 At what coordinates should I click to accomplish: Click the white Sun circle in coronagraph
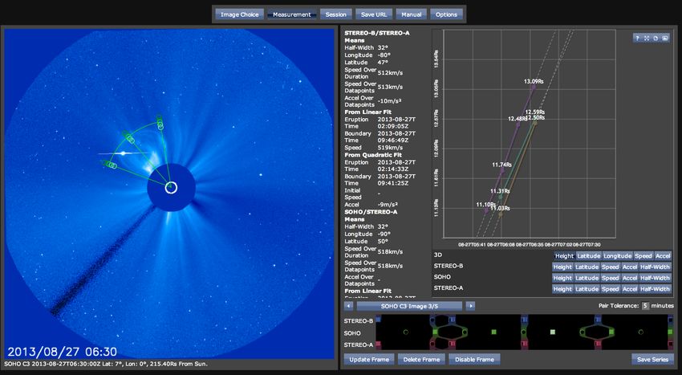click(x=172, y=188)
